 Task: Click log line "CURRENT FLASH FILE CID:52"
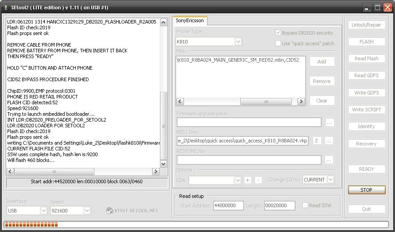pyautogui.click(x=39, y=149)
